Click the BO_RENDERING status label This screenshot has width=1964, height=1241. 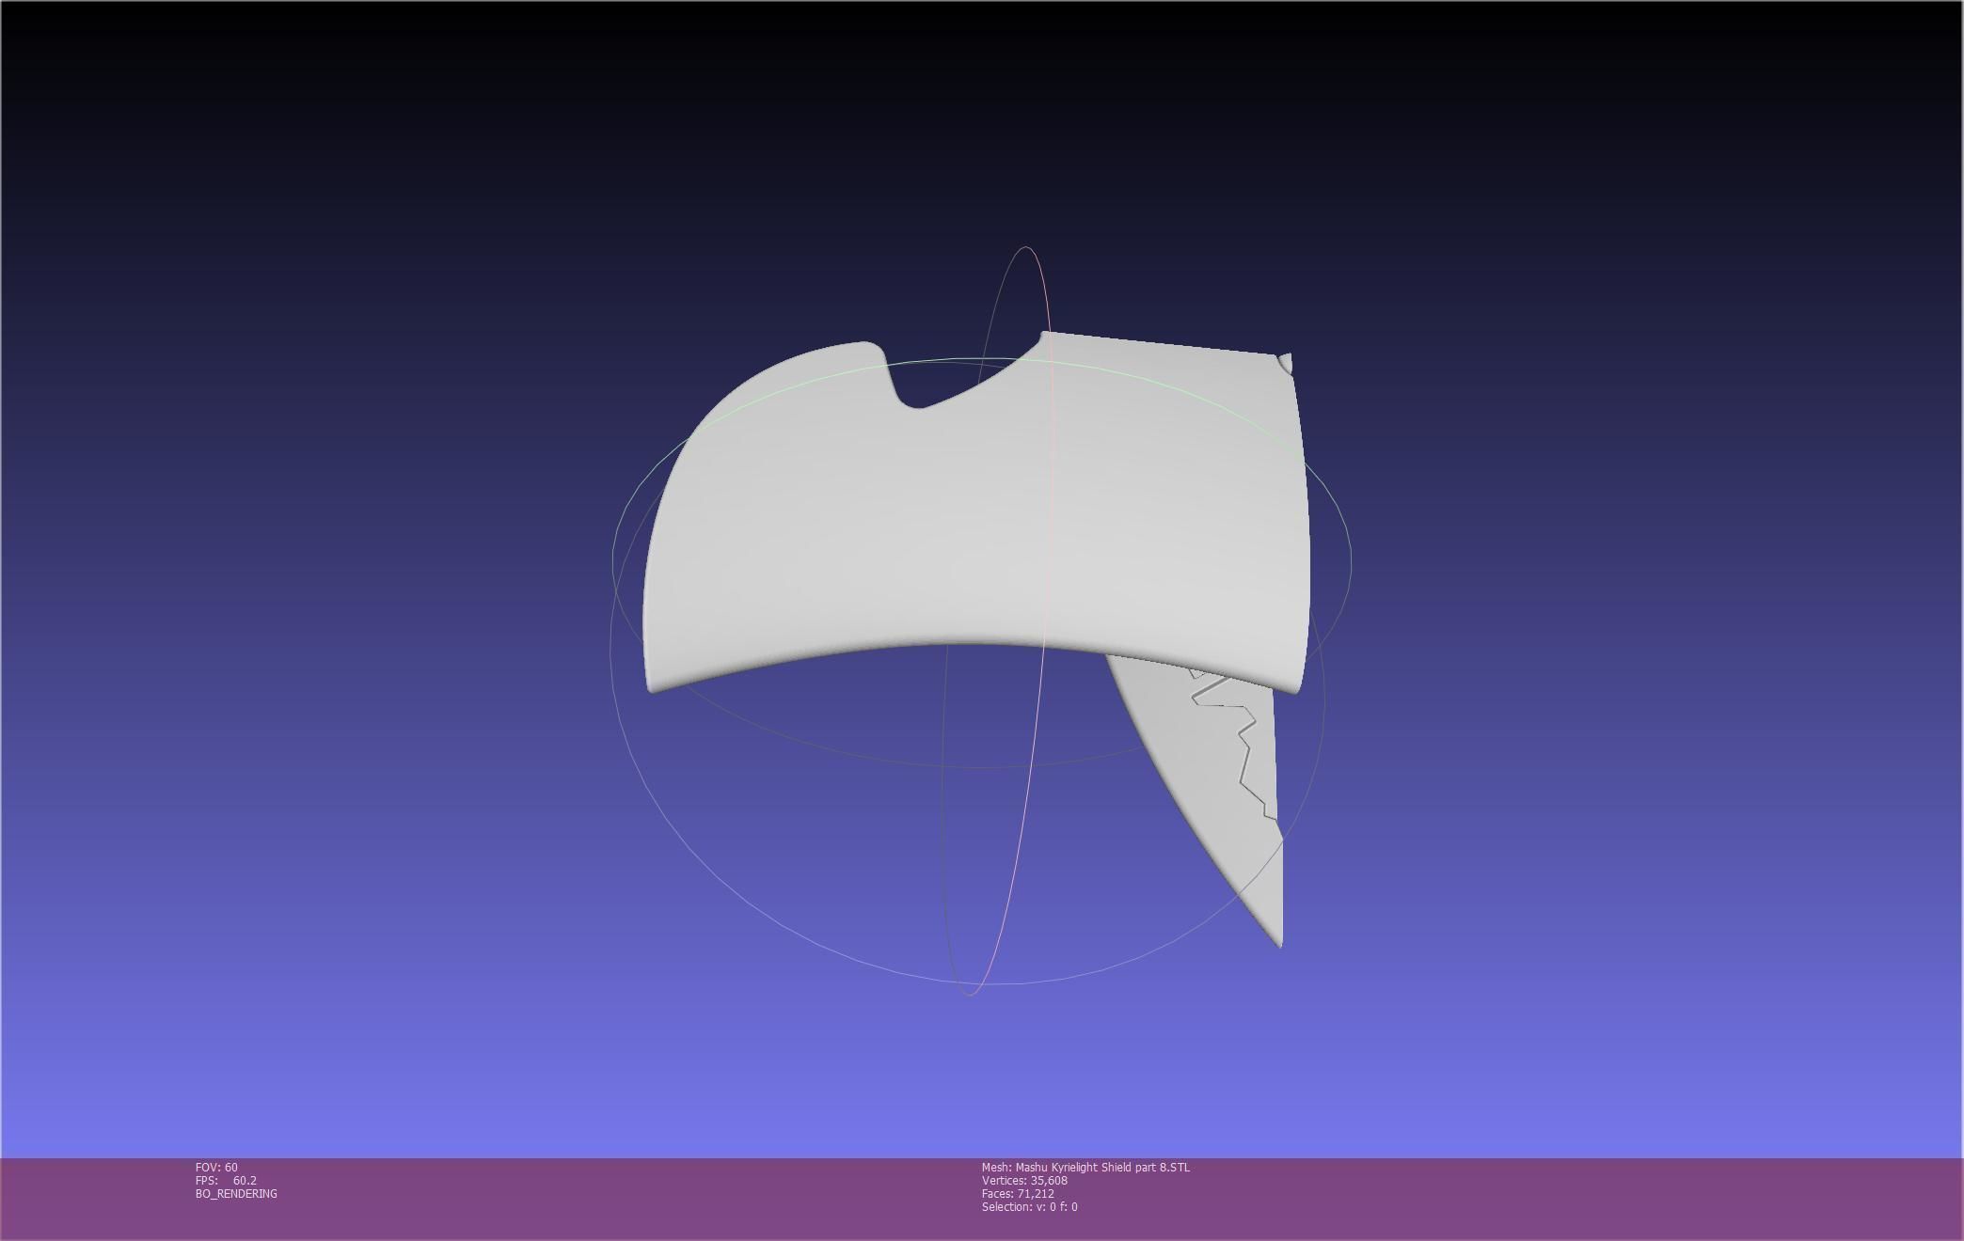236,1194
